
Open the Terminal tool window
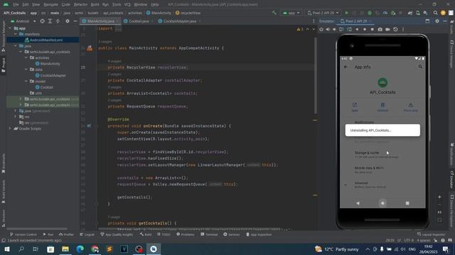coord(209,234)
